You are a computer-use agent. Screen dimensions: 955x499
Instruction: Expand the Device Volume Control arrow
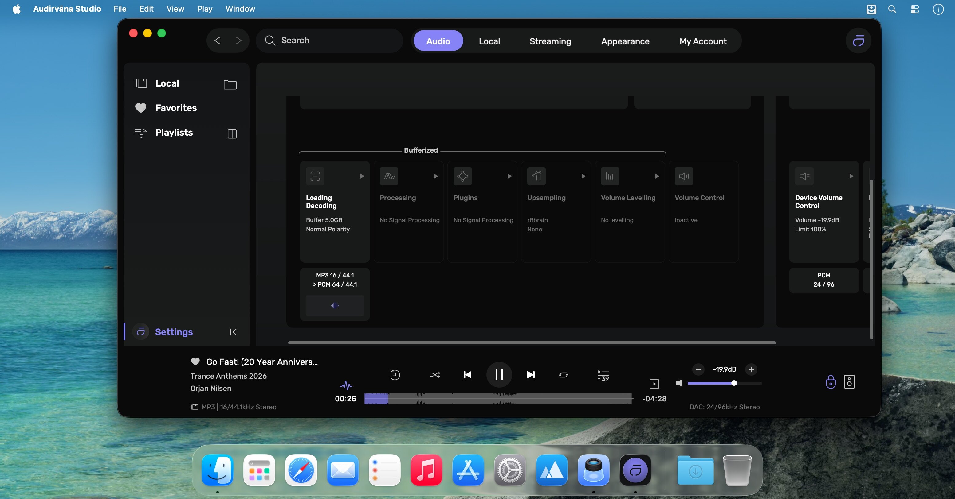coord(851,176)
